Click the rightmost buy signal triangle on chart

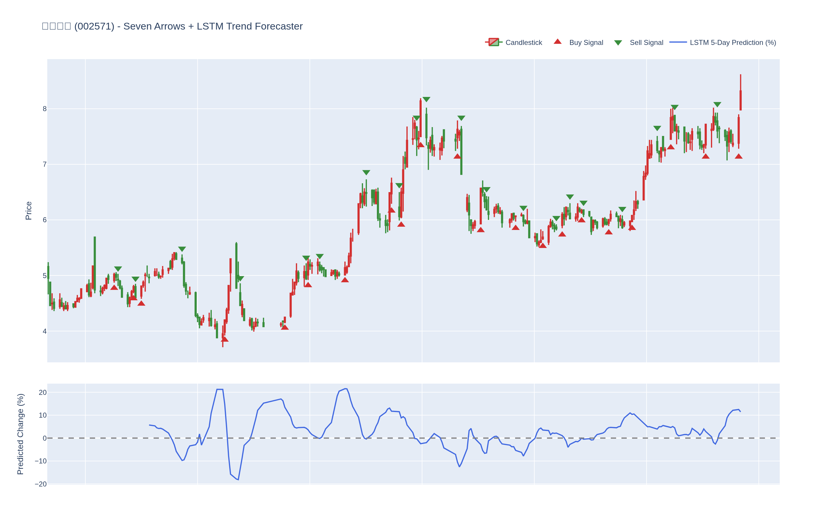coord(739,156)
